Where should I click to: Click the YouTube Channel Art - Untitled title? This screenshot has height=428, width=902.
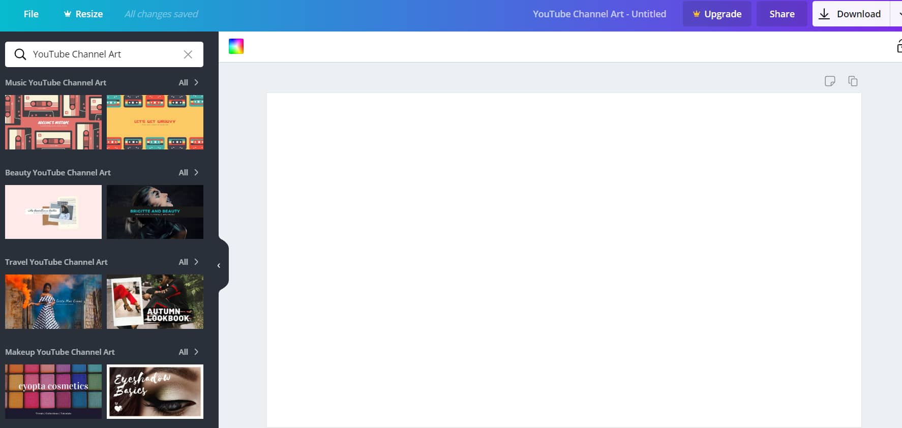599,14
